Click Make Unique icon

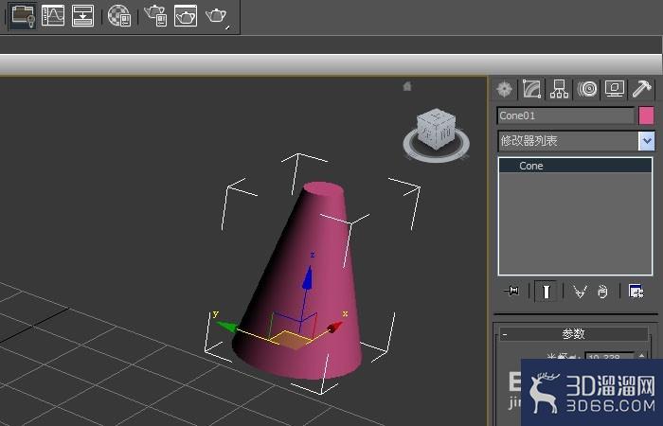[x=580, y=292]
